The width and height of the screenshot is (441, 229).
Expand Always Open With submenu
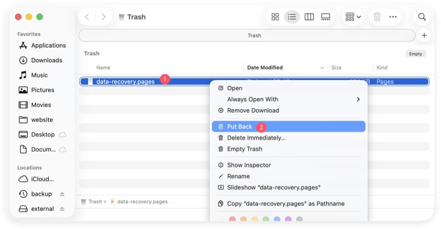click(x=289, y=99)
